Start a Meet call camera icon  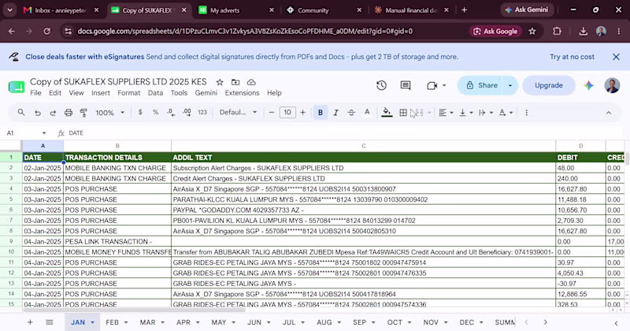coord(432,85)
